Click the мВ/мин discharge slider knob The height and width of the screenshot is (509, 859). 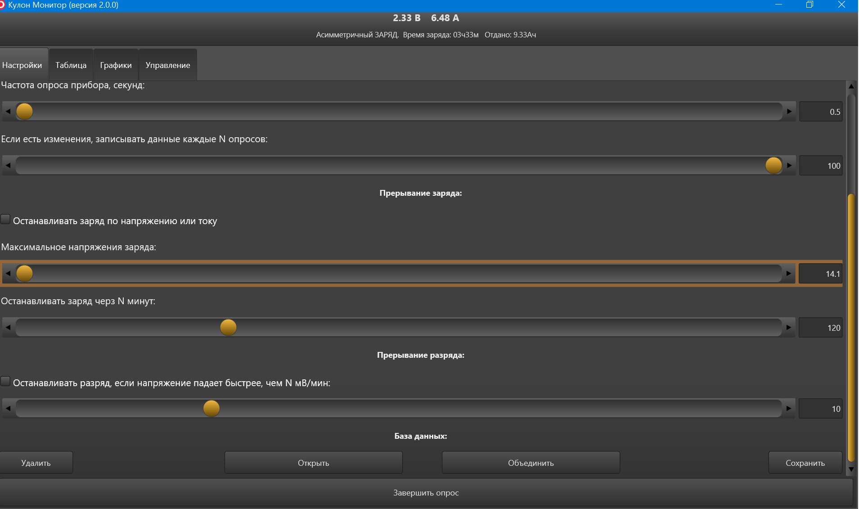coord(211,409)
